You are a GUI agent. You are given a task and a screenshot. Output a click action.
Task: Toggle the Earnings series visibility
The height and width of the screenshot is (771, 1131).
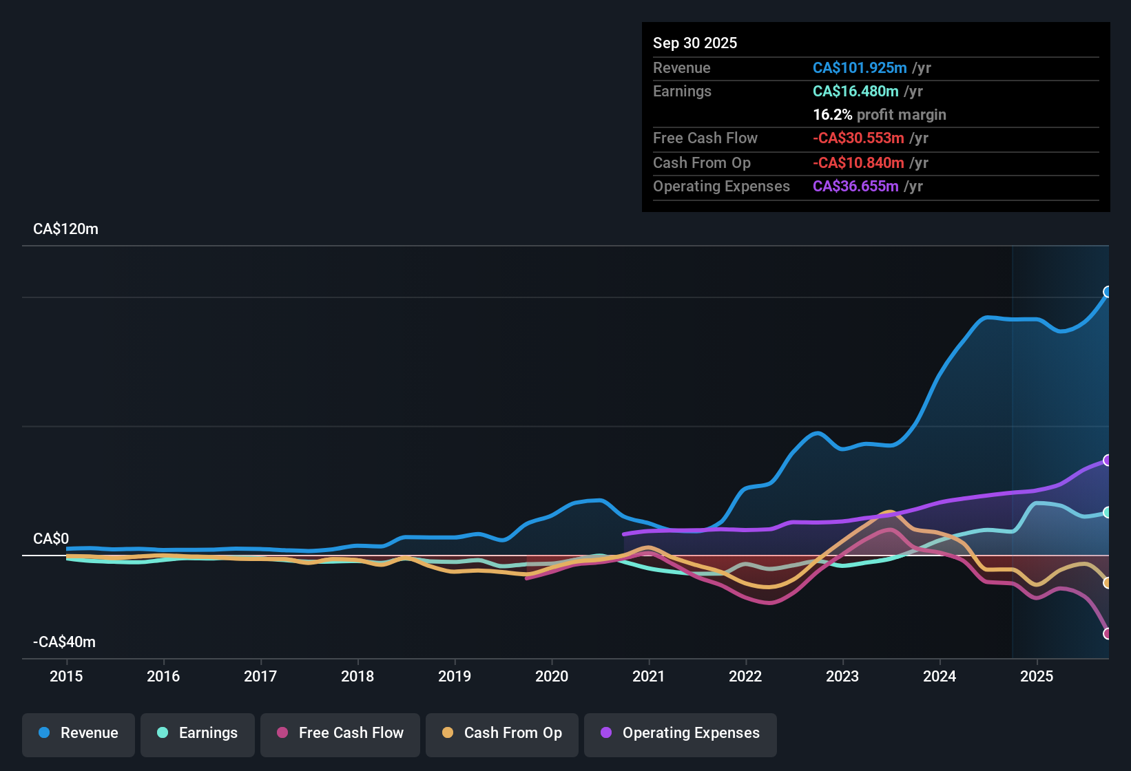point(197,733)
